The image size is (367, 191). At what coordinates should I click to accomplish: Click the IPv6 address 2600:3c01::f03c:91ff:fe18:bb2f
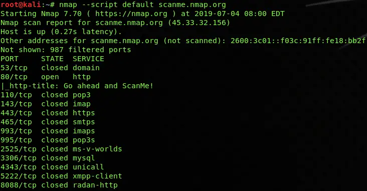coord(298,41)
